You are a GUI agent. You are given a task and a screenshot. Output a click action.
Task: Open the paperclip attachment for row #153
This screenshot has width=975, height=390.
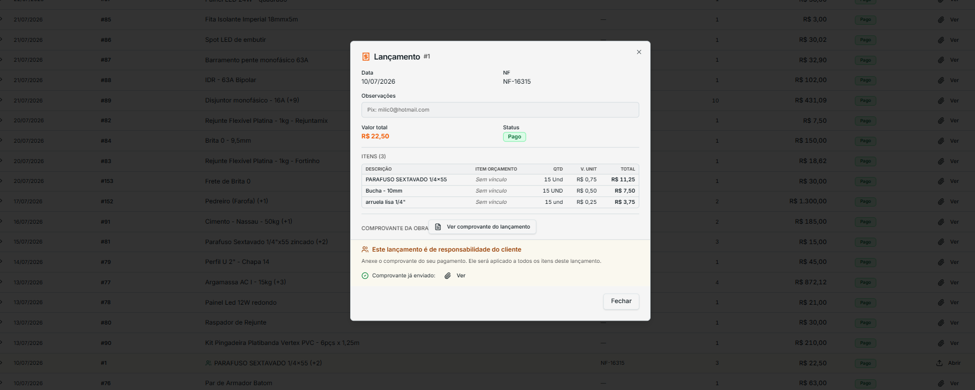pos(948,181)
